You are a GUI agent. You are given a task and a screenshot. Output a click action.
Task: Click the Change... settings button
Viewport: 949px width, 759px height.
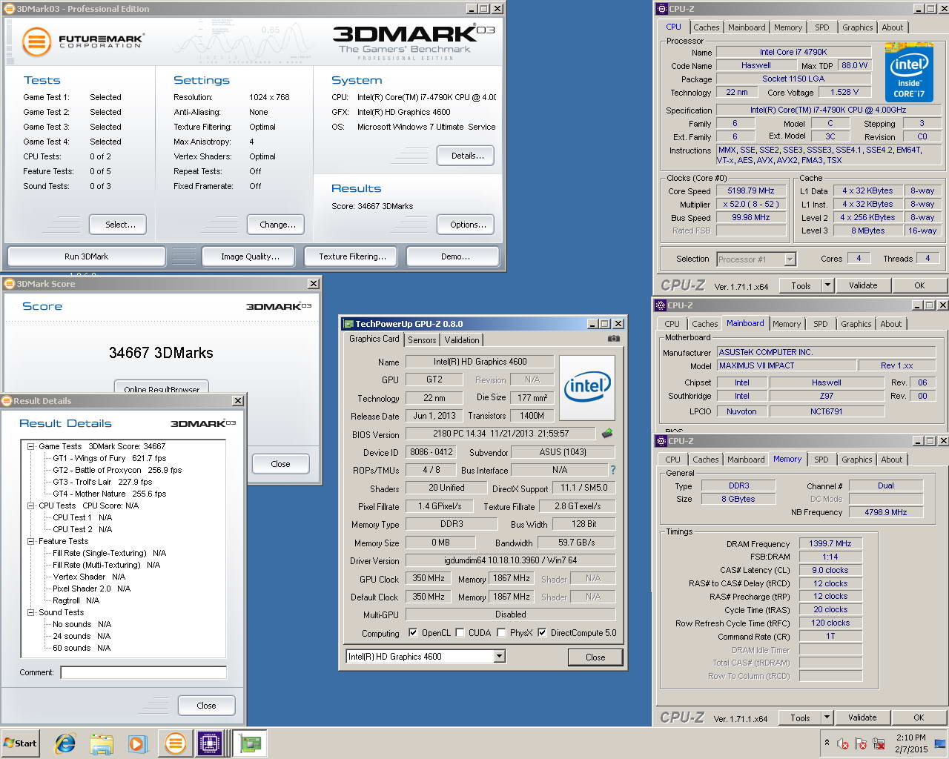click(x=277, y=225)
